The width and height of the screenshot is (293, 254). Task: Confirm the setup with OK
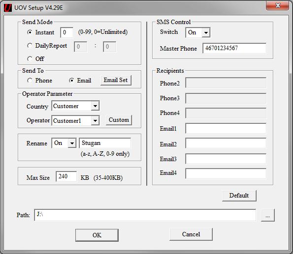(x=97, y=235)
